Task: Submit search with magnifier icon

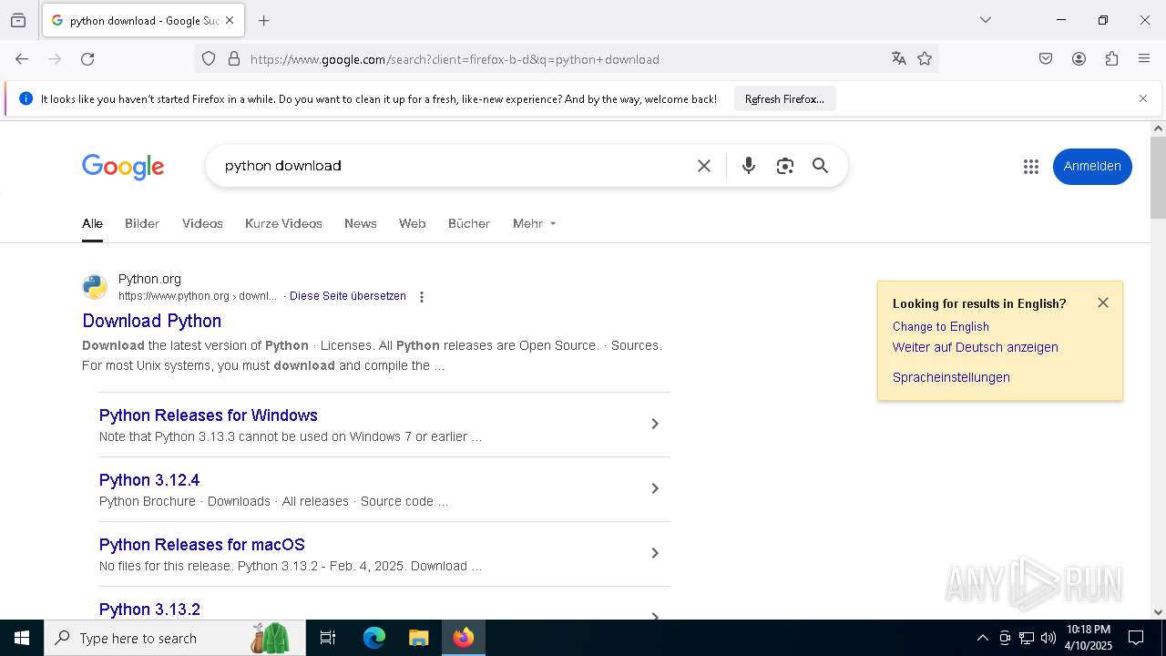Action: (x=821, y=166)
